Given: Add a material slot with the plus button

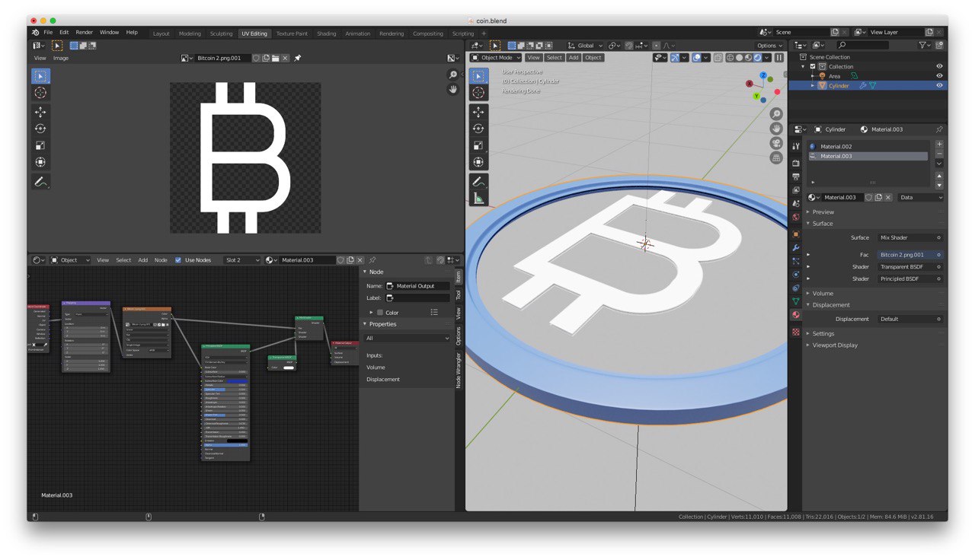Looking at the screenshot, I should [x=939, y=144].
